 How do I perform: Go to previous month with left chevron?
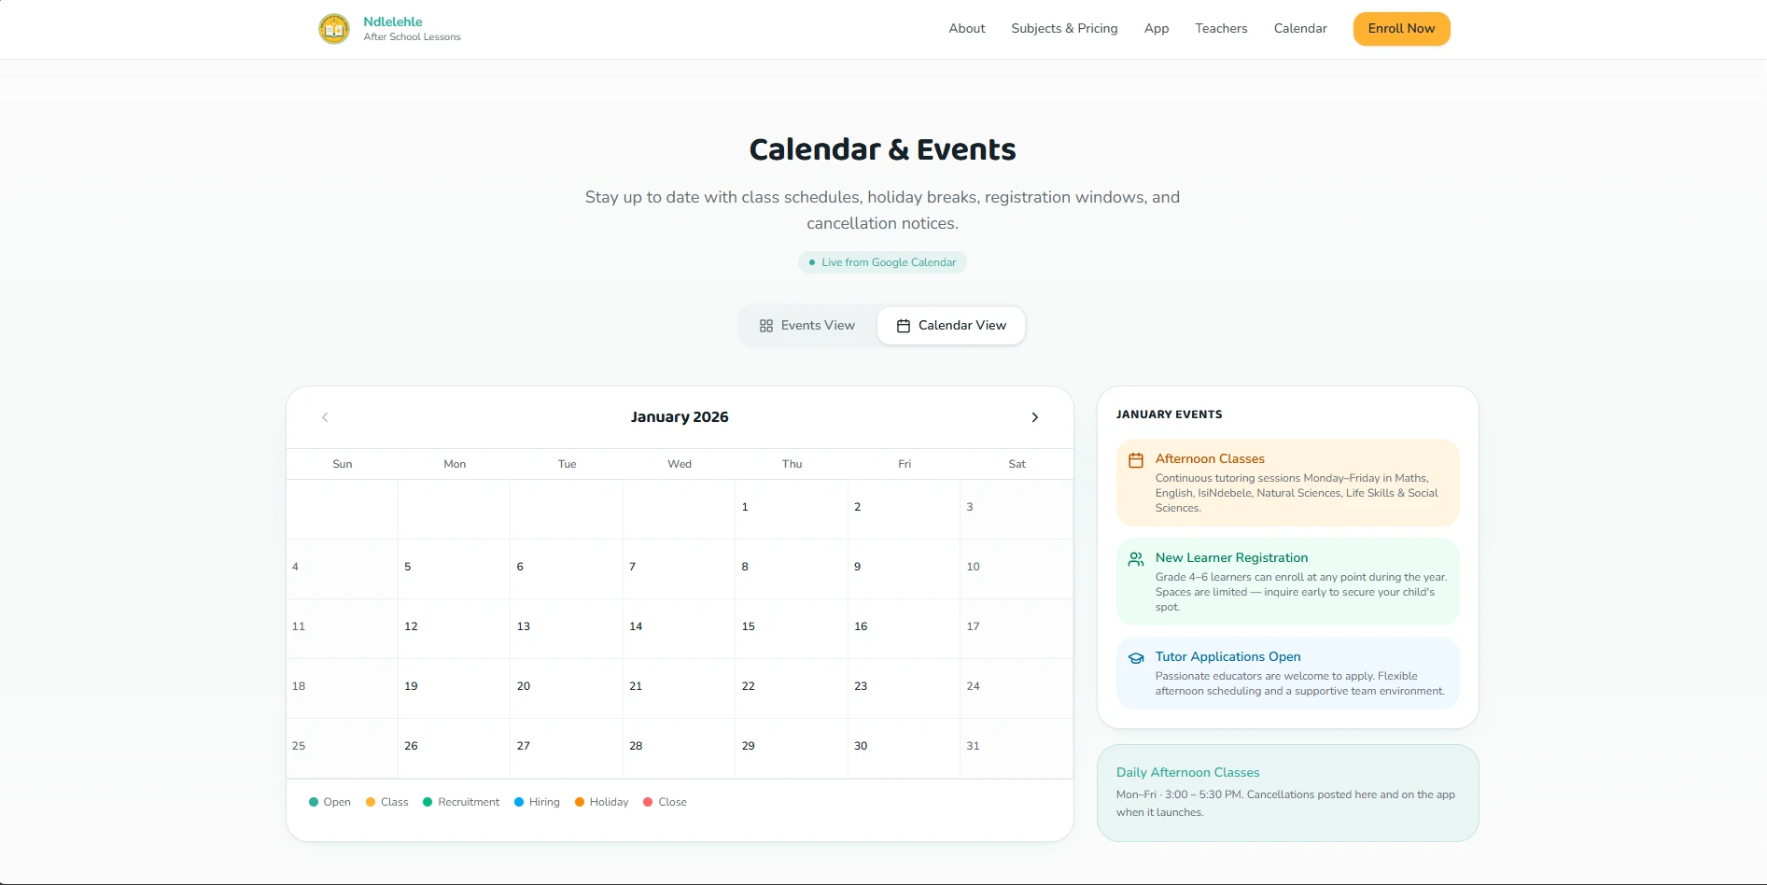(325, 417)
